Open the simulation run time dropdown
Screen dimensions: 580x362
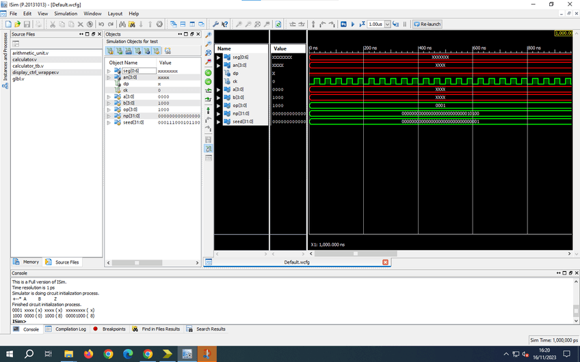coord(387,24)
